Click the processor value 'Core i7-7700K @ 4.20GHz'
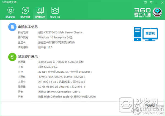 click(62, 62)
